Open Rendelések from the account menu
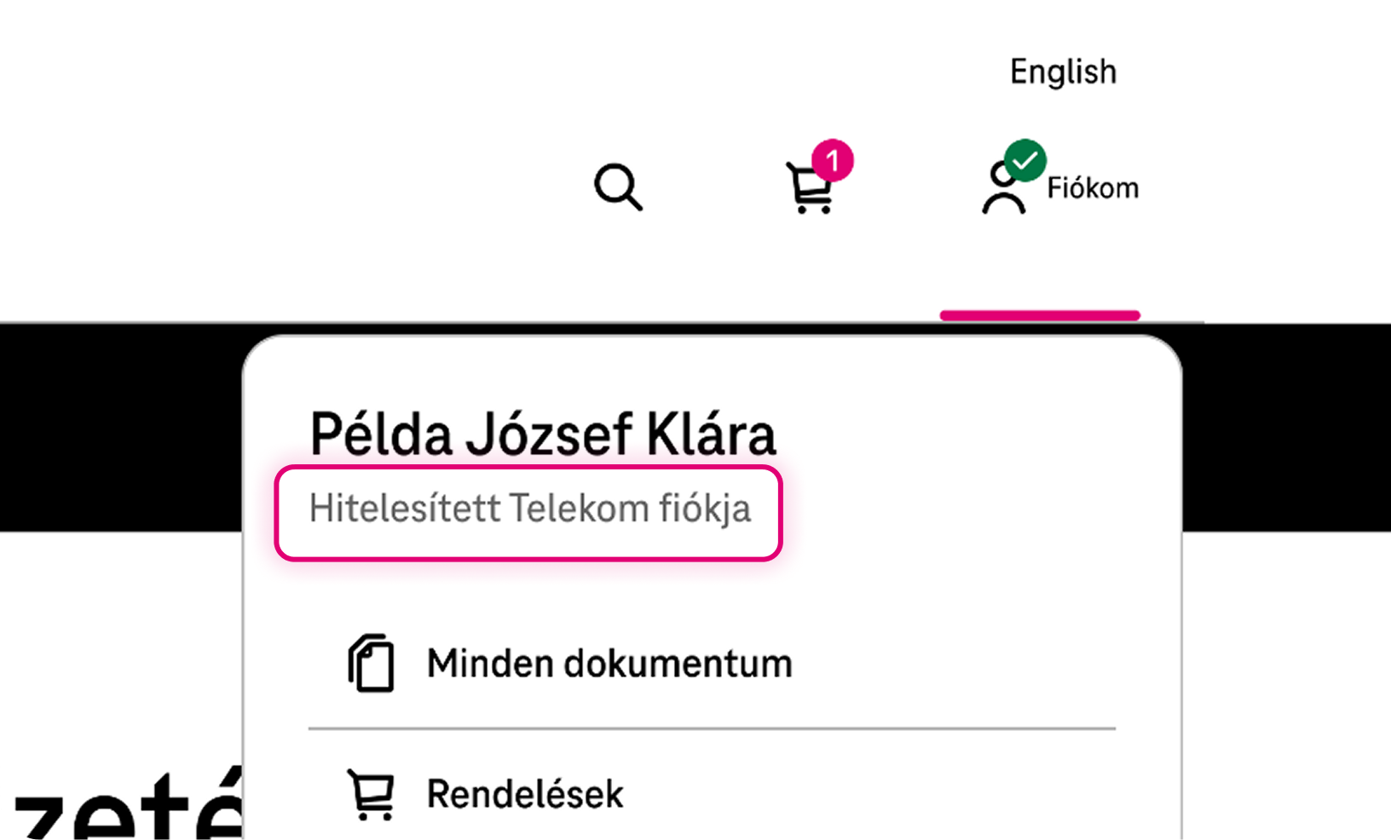Screen dimensions: 1391x840 [525, 793]
